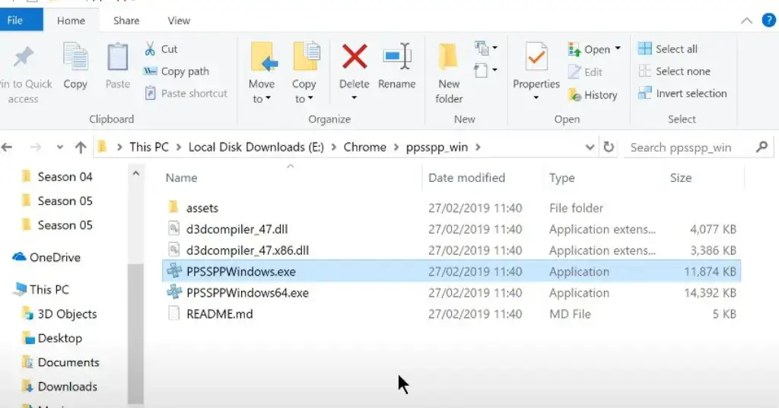The height and width of the screenshot is (408, 779).
Task: Sort by Date modified column header
Action: (483, 177)
